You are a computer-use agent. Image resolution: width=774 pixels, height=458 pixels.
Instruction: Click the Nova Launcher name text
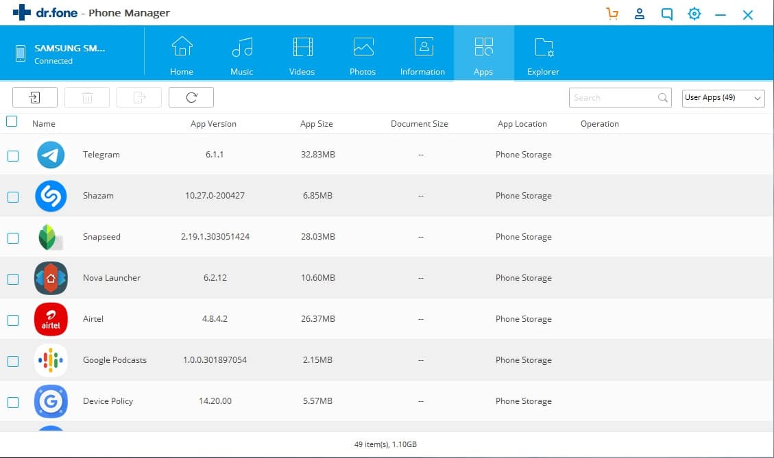coord(112,278)
